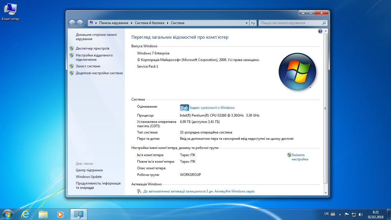Click the Control Panel icon in address bar
This screenshot has width=391, height=220.
91,23
